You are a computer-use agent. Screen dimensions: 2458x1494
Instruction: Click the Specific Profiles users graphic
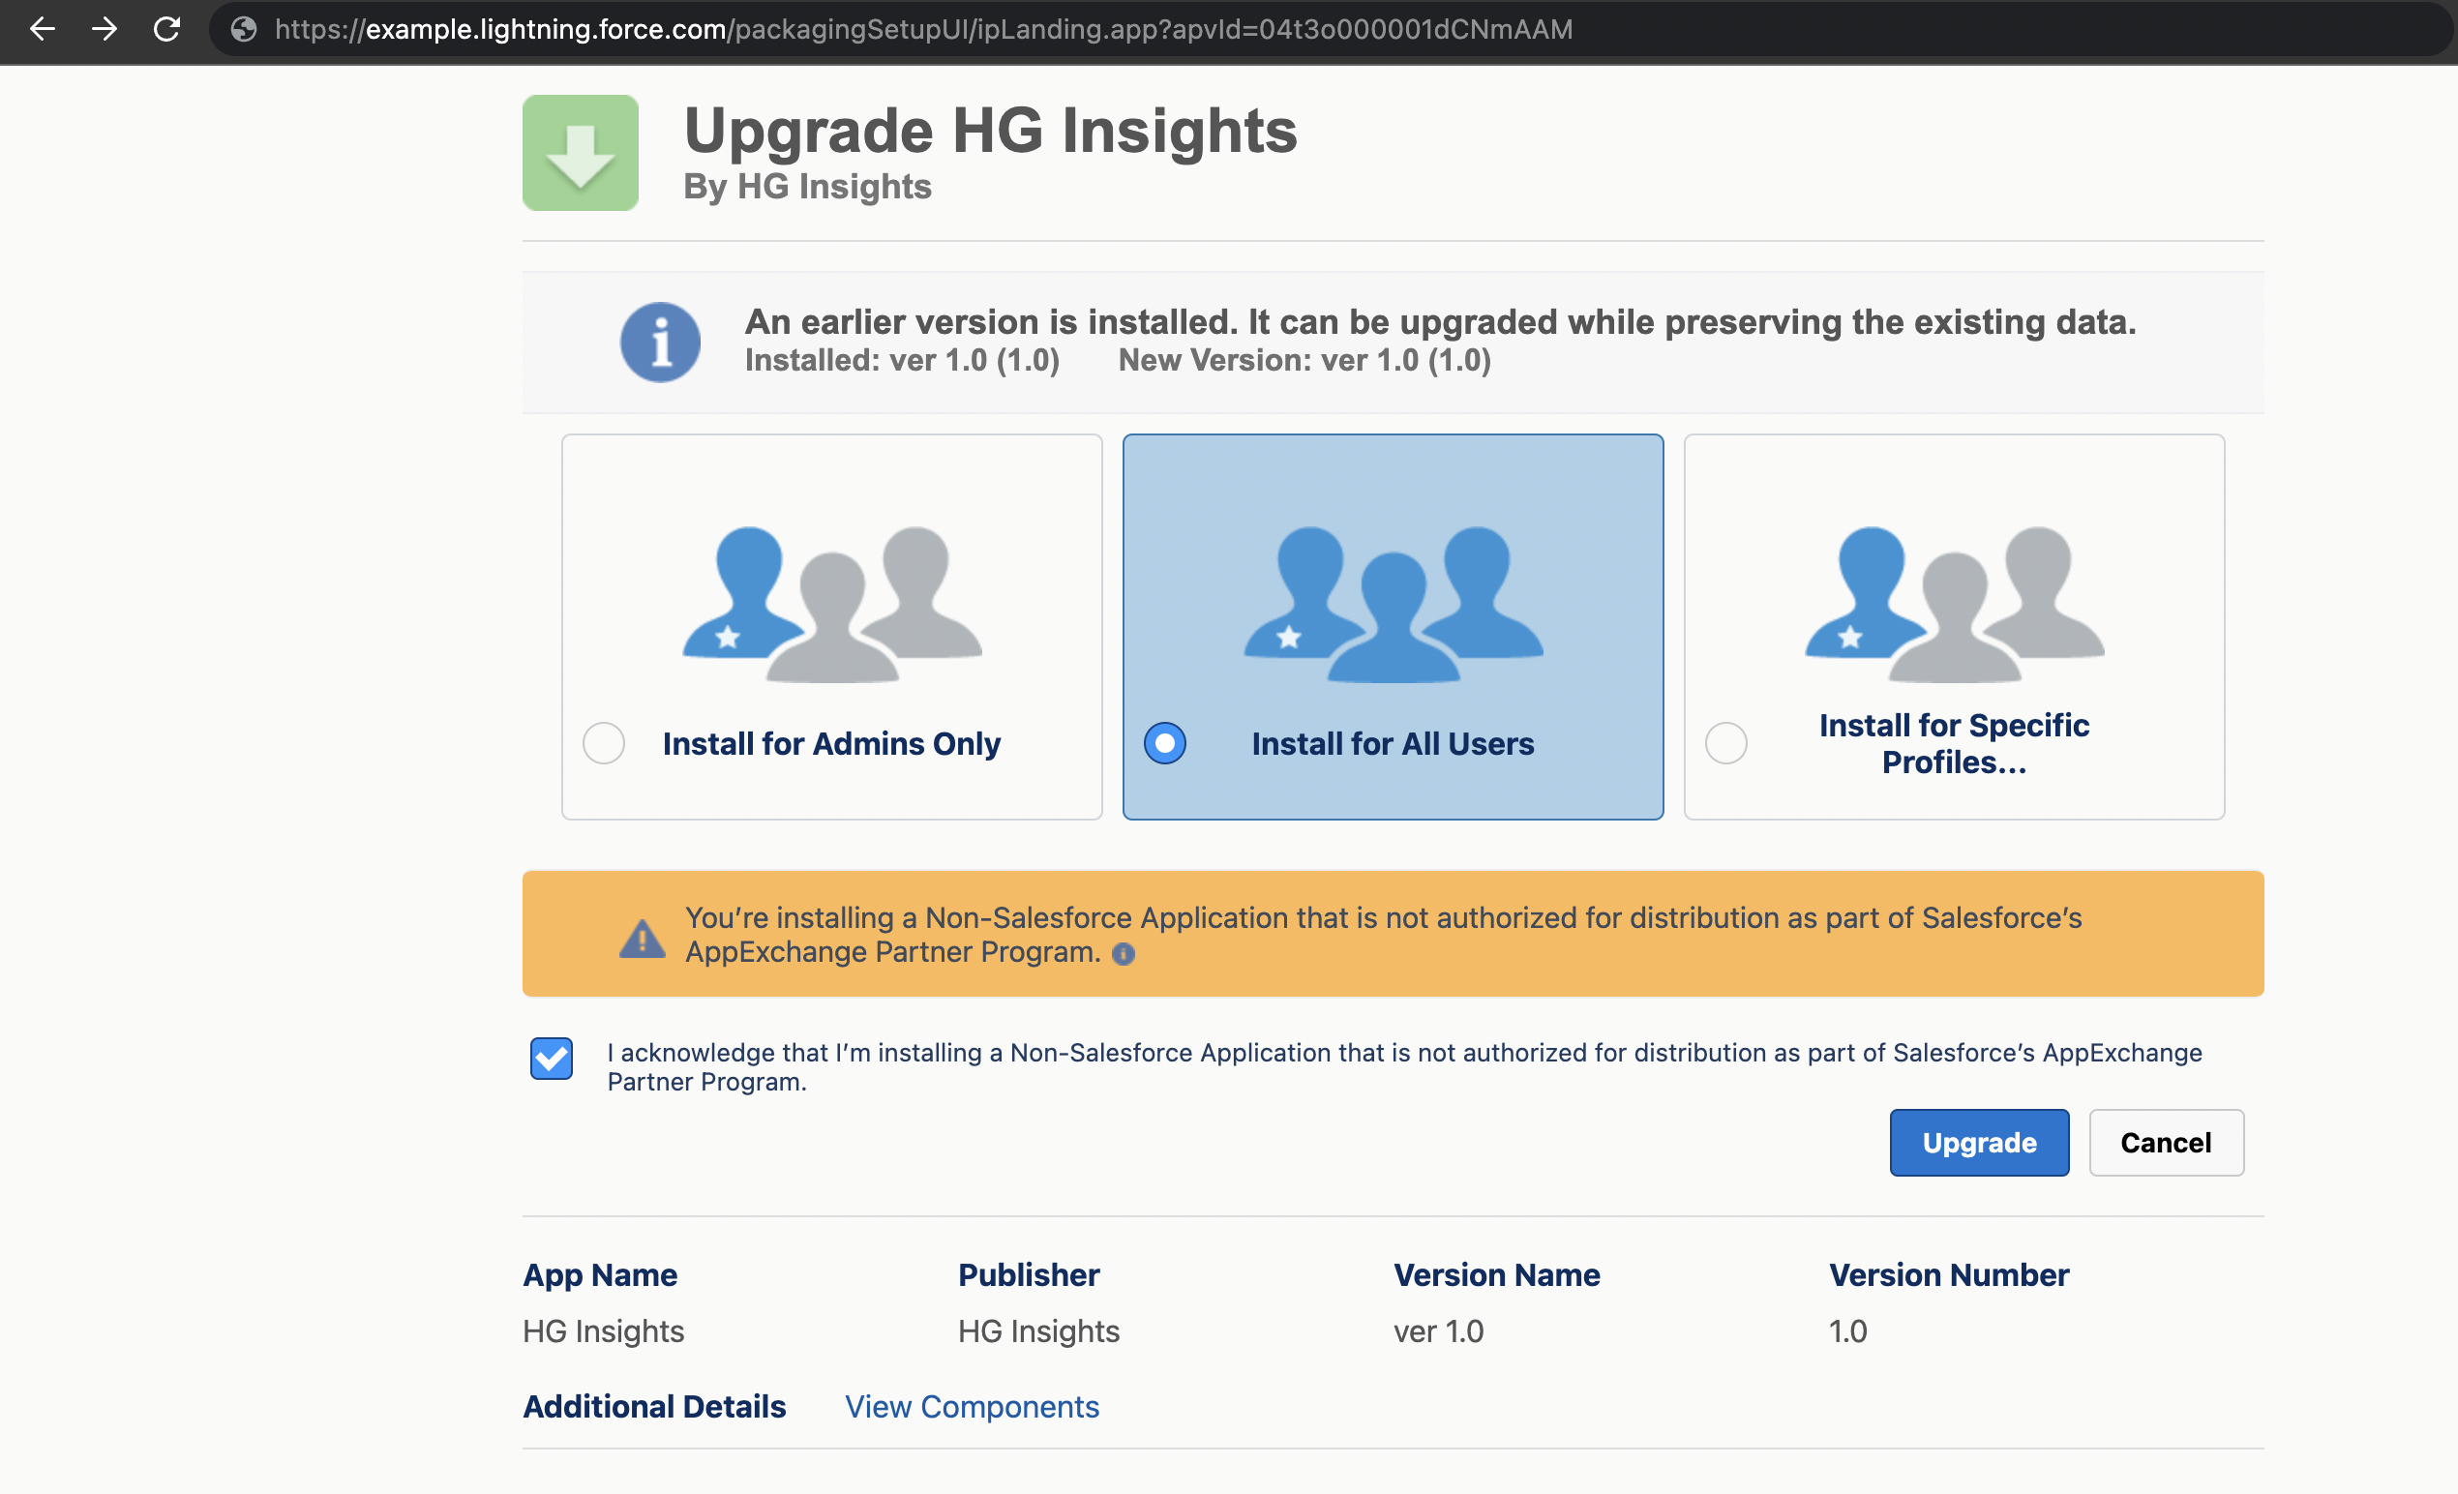click(1954, 605)
